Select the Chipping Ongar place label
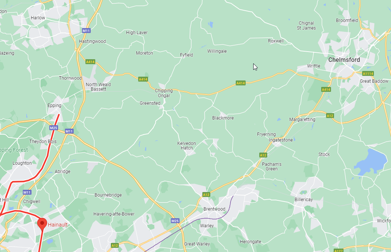The width and height of the screenshot is (391, 252). [x=164, y=93]
